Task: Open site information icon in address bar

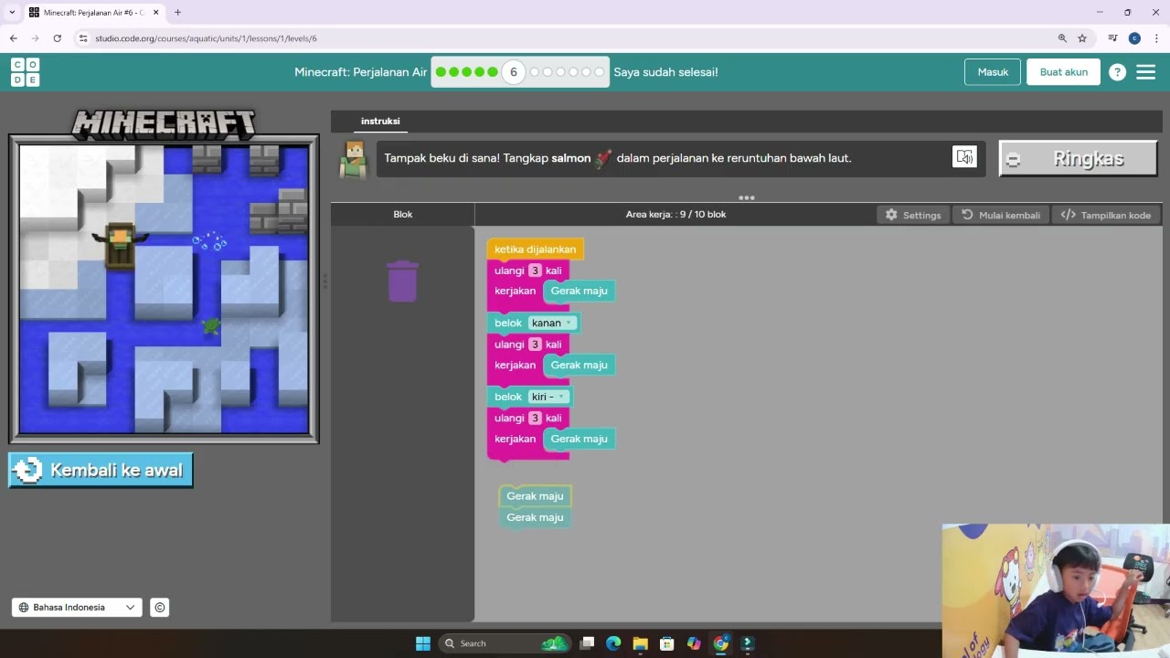Action: [83, 38]
